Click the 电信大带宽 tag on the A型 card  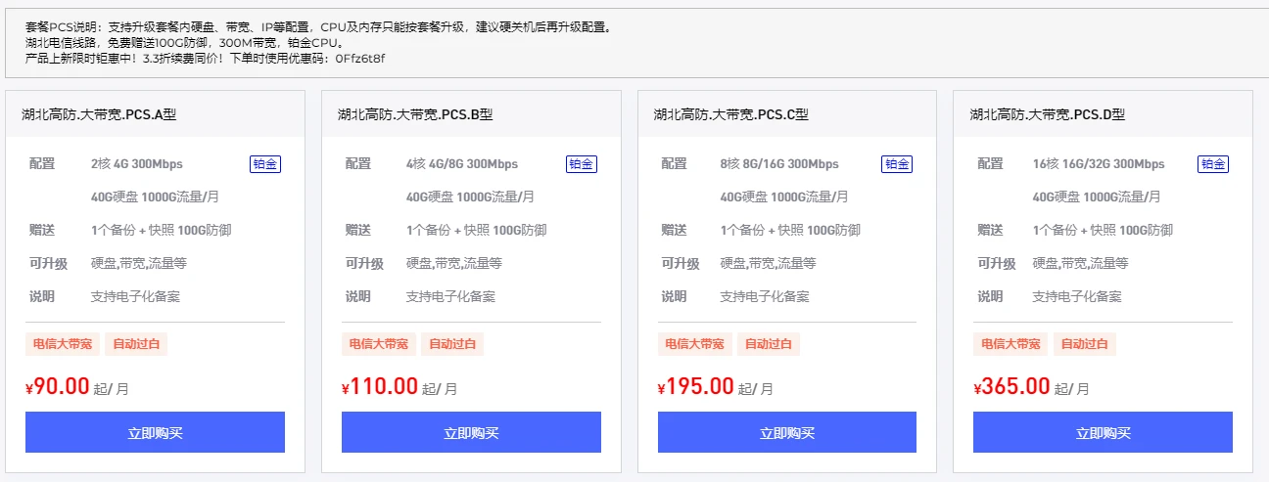click(63, 344)
